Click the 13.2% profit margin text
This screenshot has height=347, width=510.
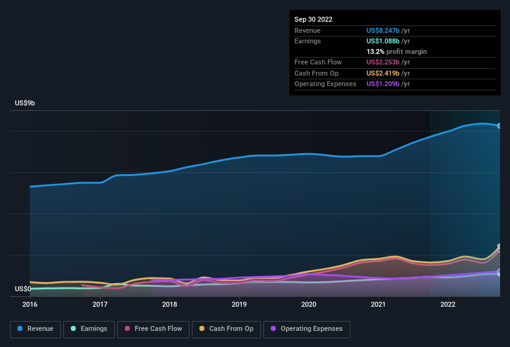[396, 51]
